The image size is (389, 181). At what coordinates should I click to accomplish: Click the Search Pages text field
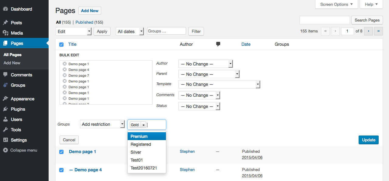325,20
